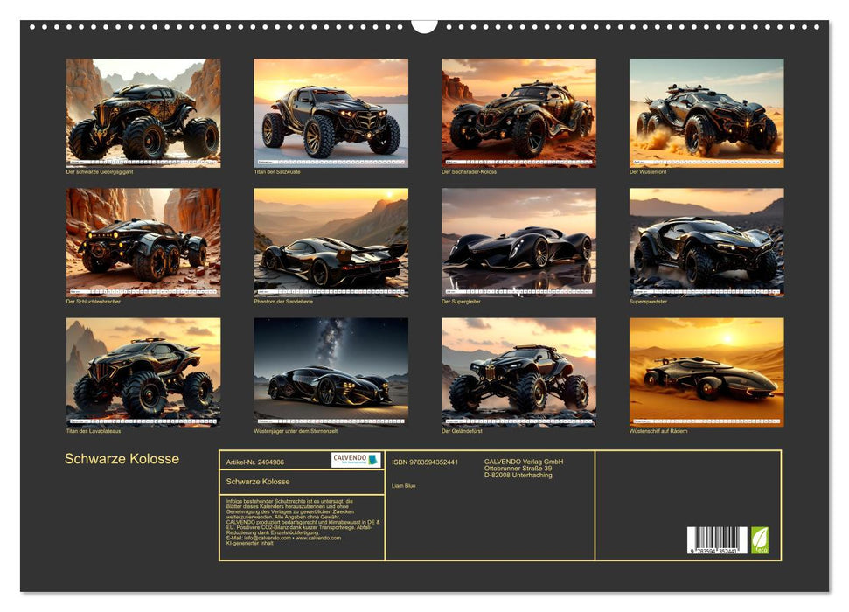Click the Liam Blue author name
Image resolution: width=849 pixels, height=612 pixels.
click(x=404, y=486)
